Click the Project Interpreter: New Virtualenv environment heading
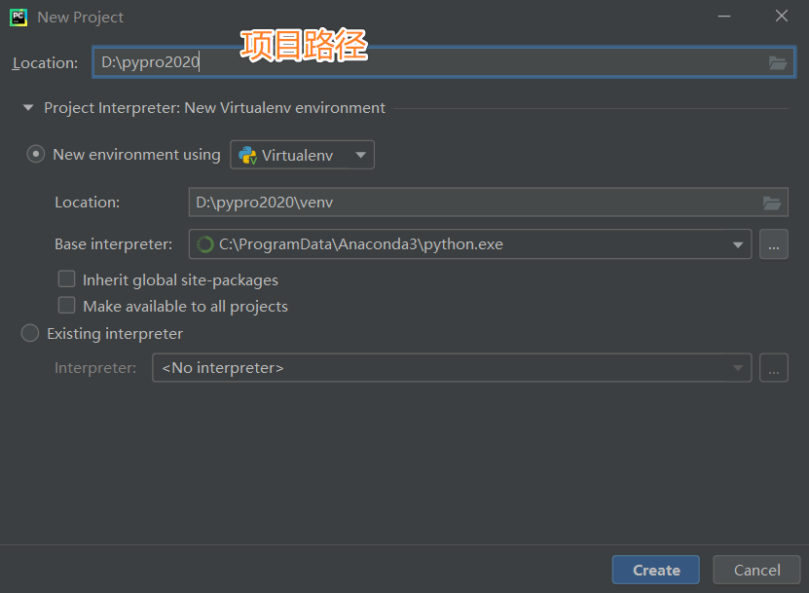This screenshot has height=593, width=809. pyautogui.click(x=214, y=108)
